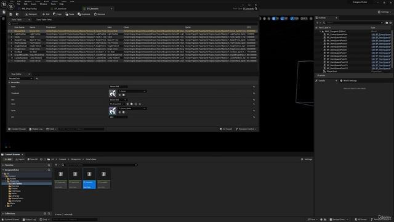Open the Class BP_MouseClick dropdown
The height and width of the screenshot is (222, 394).
tap(116, 104)
